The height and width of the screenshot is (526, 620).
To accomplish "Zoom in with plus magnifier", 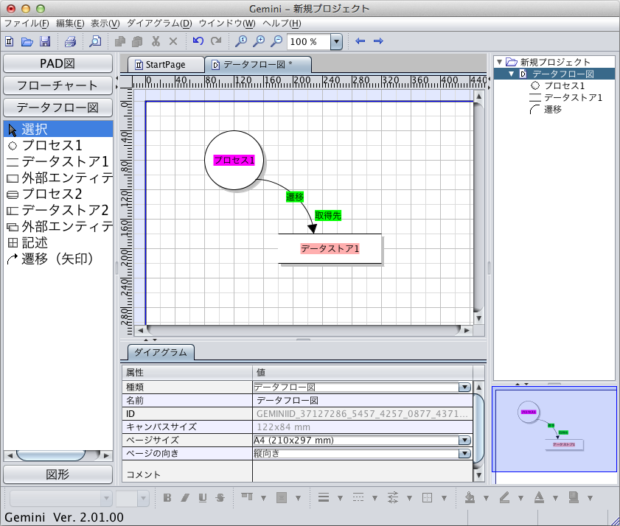I will 259,41.
